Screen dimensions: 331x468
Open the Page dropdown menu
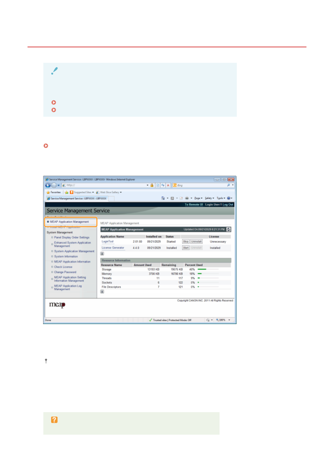click(x=198, y=198)
